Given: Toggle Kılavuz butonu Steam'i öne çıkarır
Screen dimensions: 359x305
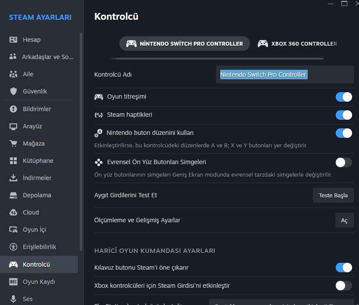Looking at the screenshot, I should click(x=344, y=268).
